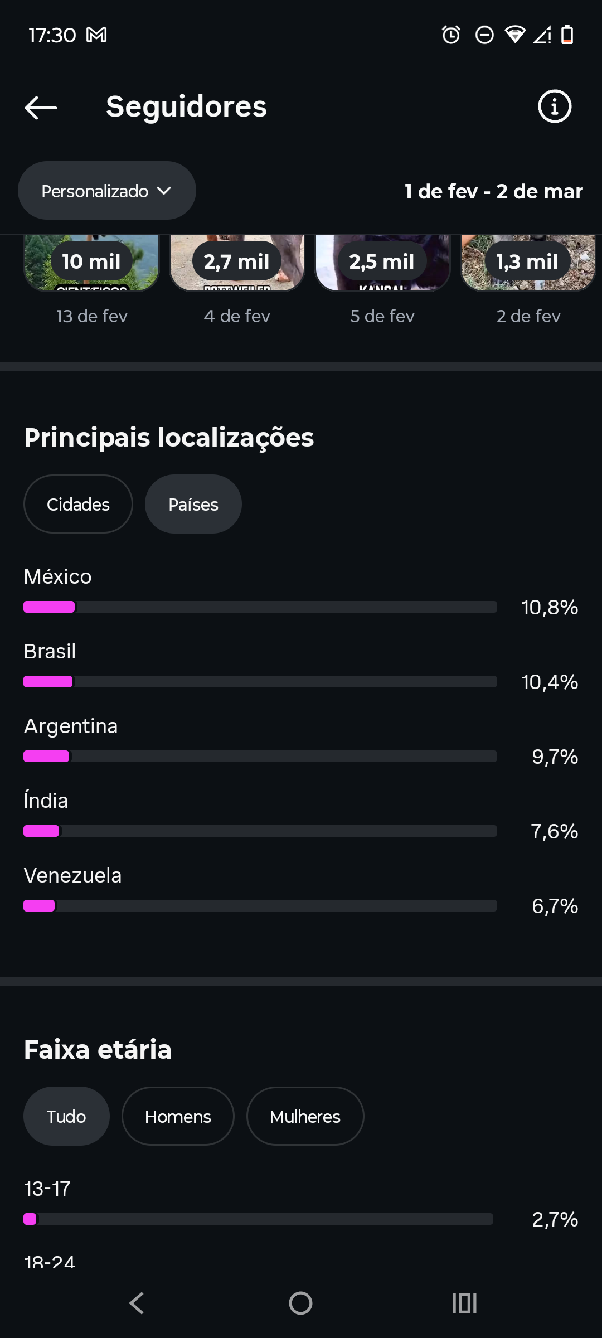Open the 2,7 mil post from 4 de fev

click(237, 263)
